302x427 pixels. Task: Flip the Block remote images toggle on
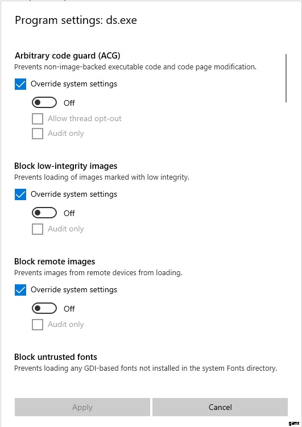44,309
